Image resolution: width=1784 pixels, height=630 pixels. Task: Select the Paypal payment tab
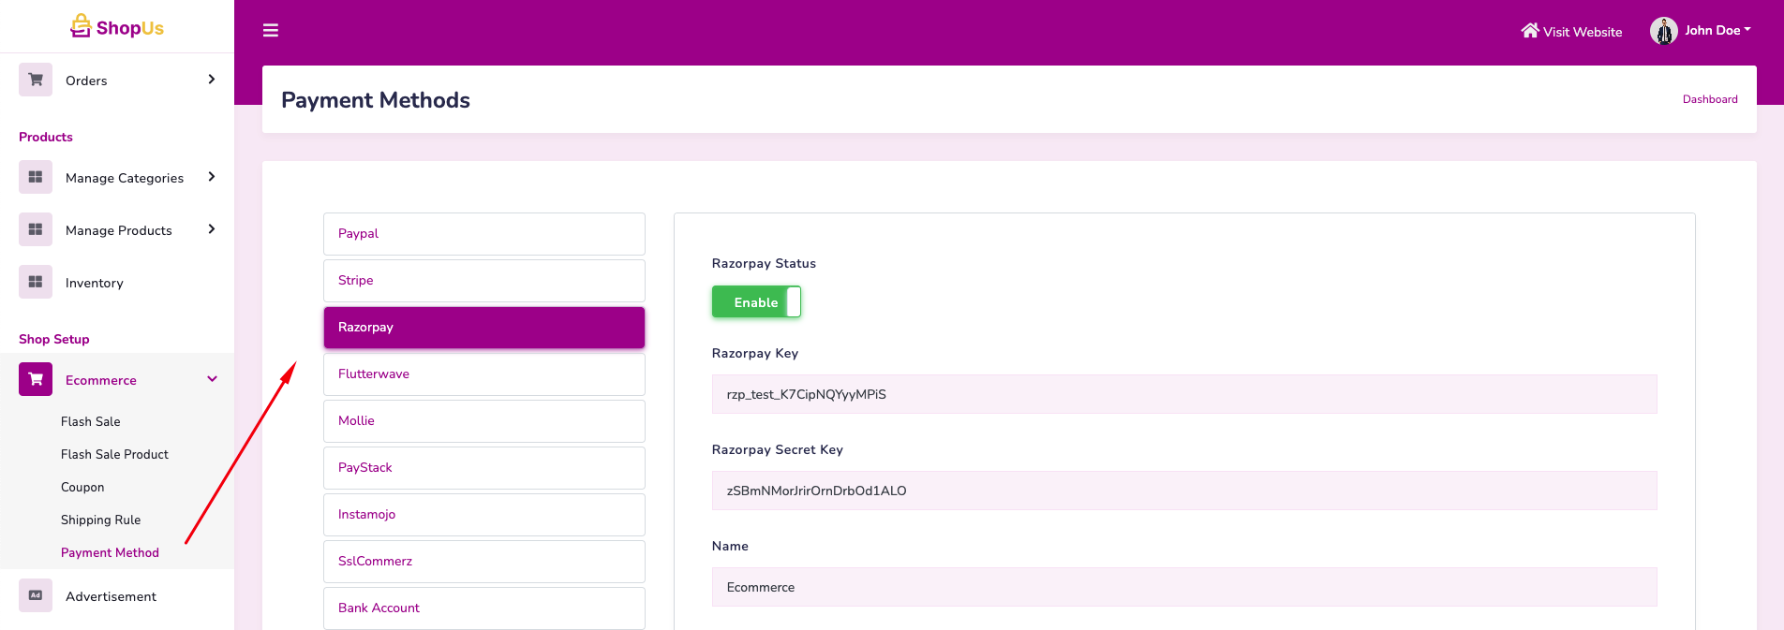pos(483,234)
